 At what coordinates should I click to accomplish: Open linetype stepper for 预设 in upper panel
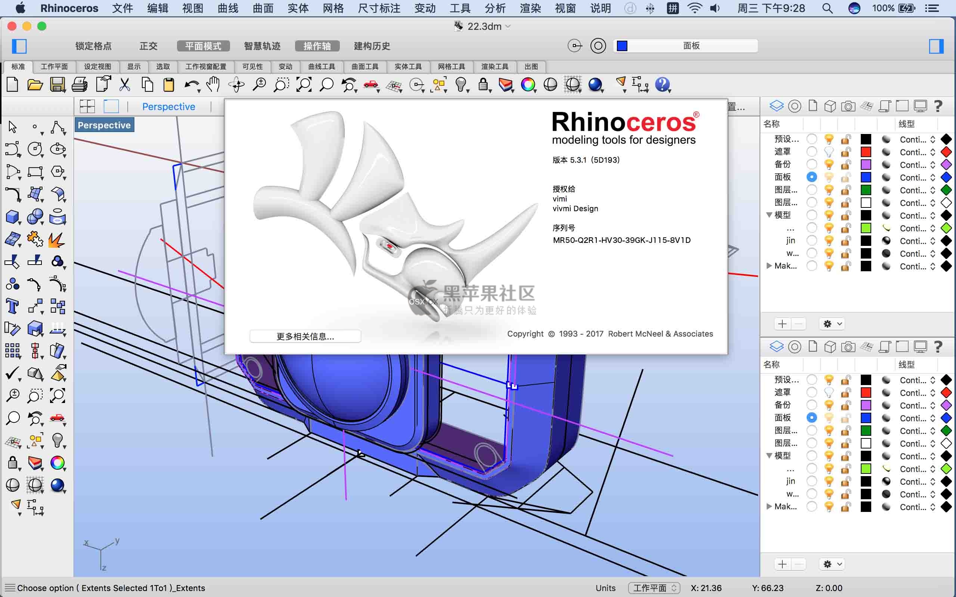pyautogui.click(x=933, y=139)
